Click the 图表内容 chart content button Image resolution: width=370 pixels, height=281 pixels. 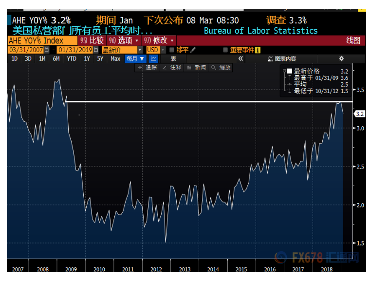tap(281, 59)
